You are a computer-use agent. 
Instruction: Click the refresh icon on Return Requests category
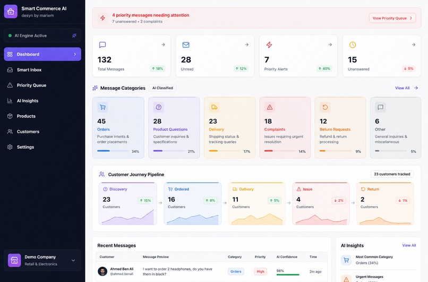pos(325,107)
